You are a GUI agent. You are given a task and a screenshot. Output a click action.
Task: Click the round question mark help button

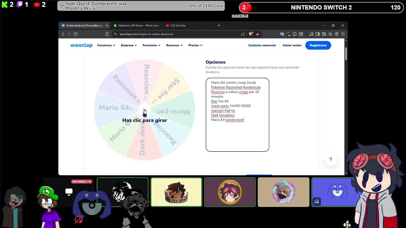pos(331,160)
